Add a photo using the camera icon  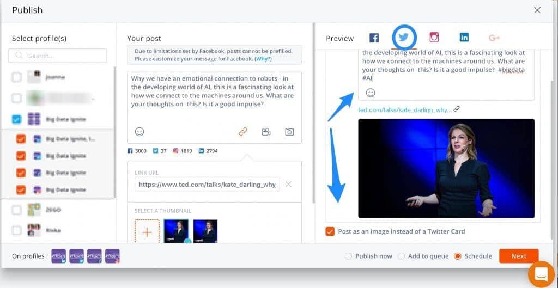coord(289,132)
